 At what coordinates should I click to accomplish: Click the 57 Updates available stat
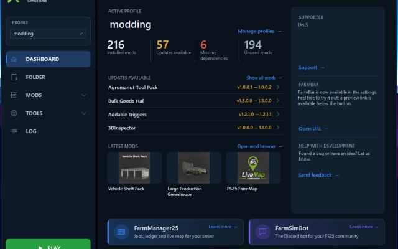[174, 47]
